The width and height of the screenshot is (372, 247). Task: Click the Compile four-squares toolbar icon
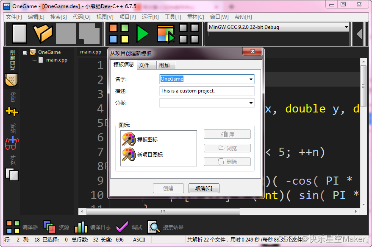[x=119, y=34]
